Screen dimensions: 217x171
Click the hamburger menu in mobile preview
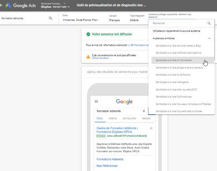click(96, 102)
